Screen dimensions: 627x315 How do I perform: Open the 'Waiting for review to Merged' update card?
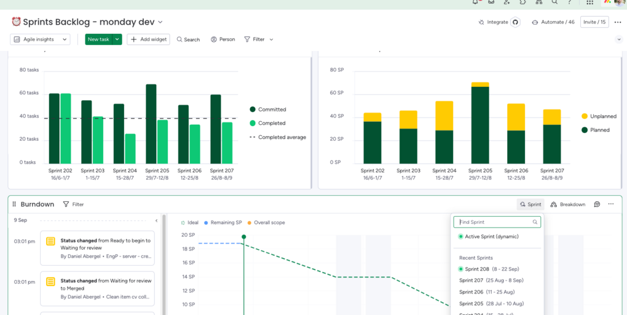pyautogui.click(x=97, y=289)
